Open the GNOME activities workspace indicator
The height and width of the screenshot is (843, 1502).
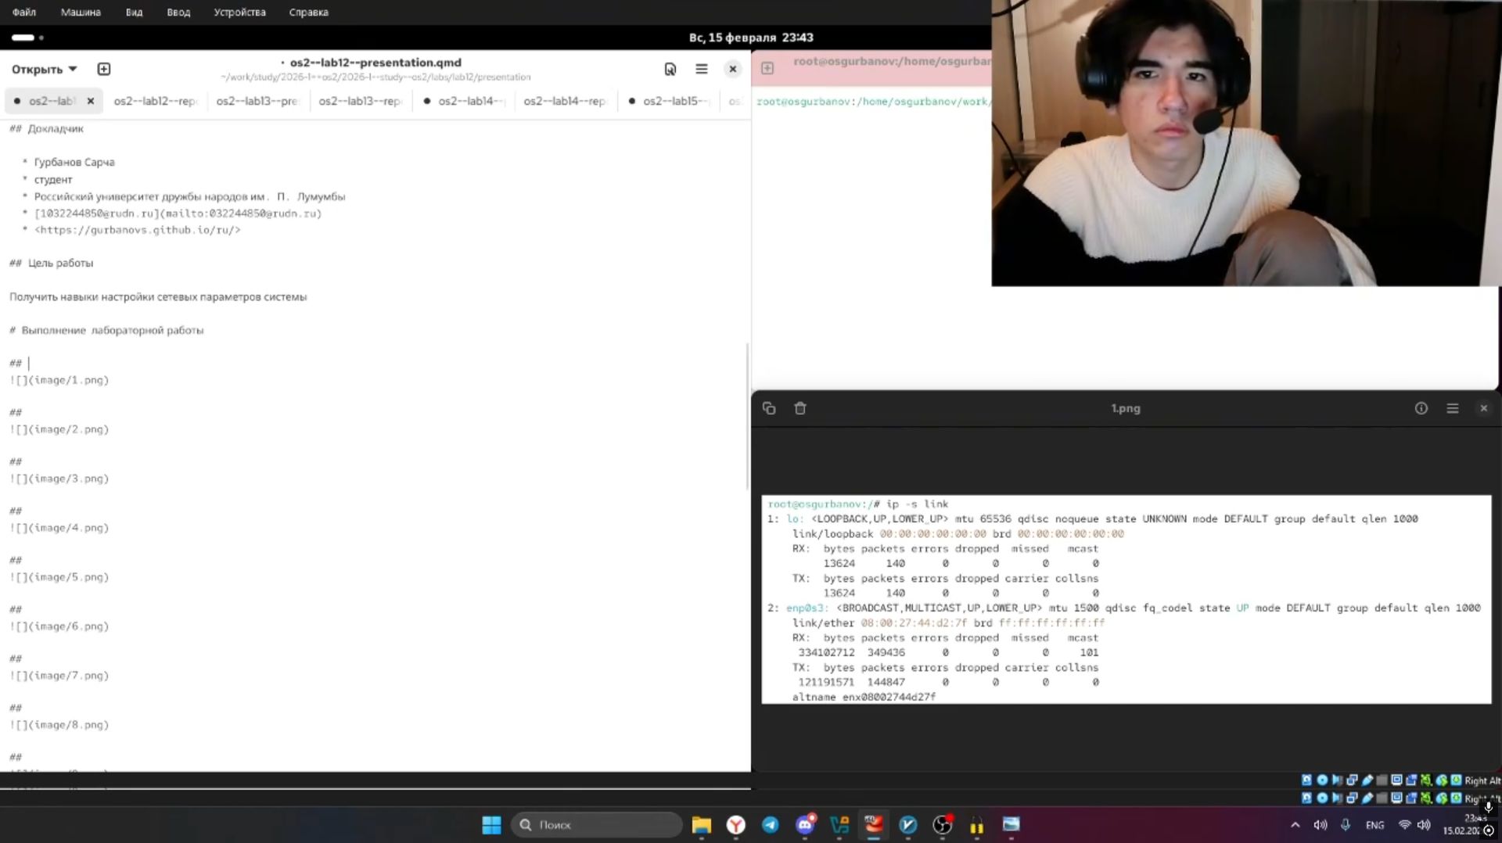pyautogui.click(x=27, y=38)
